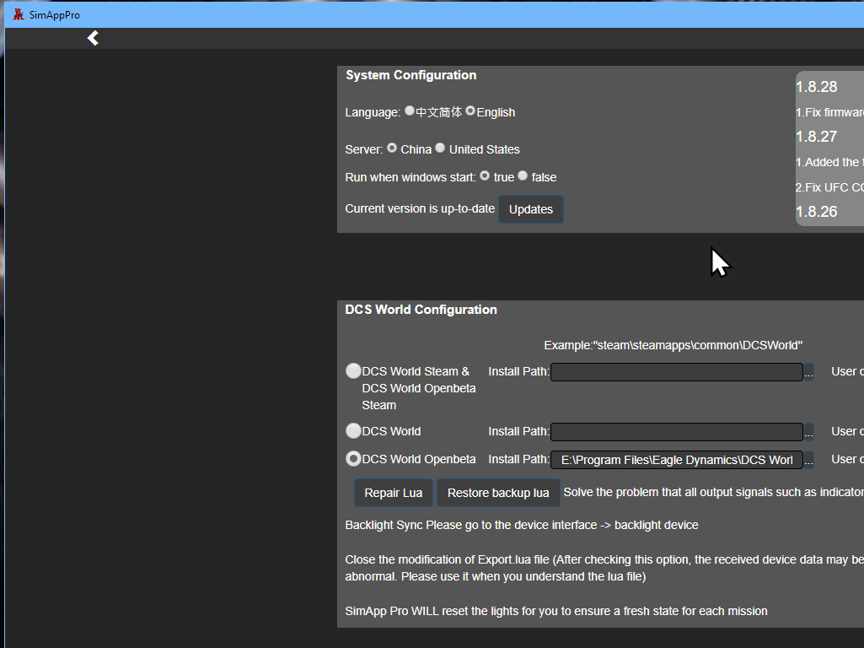This screenshot has height=648, width=864.
Task: Select the DCS World Openbeta radio option
Action: point(353,458)
